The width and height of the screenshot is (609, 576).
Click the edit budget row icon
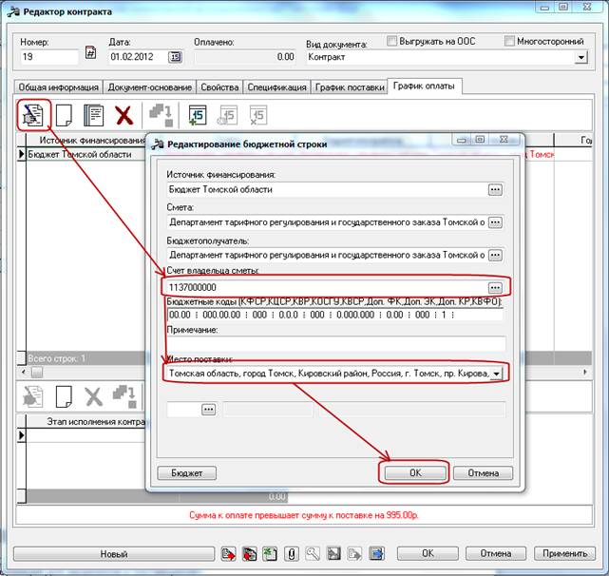[x=31, y=116]
